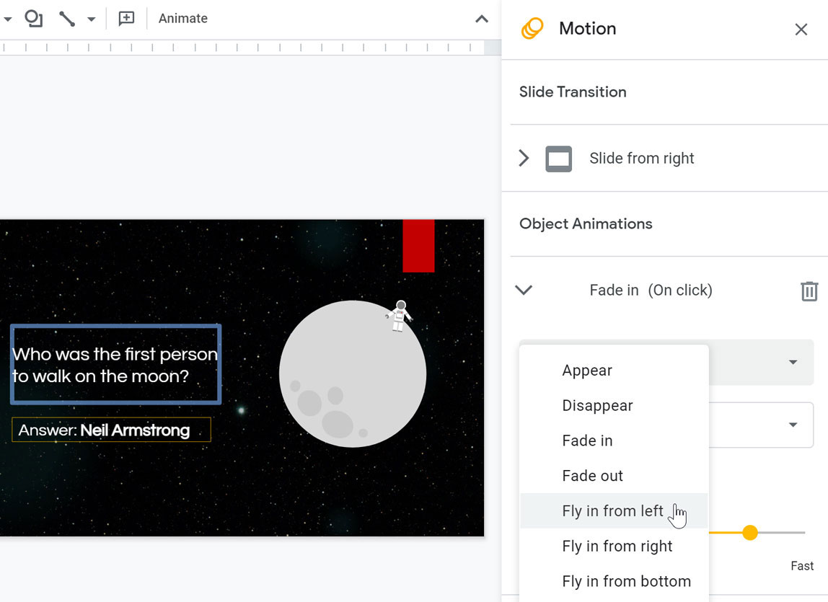Open the Line tool options dropdown
The height and width of the screenshot is (602, 828).
(x=89, y=19)
